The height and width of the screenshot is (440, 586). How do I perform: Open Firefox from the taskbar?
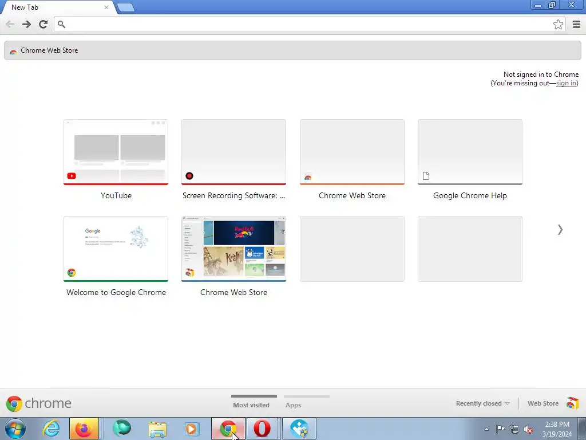pyautogui.click(x=84, y=429)
